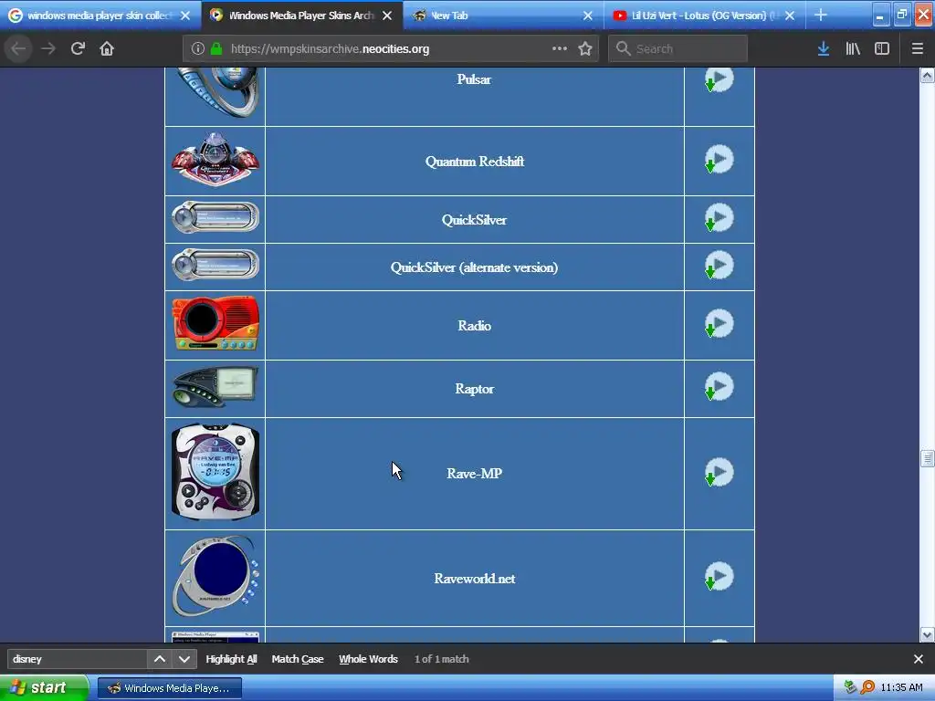Open the library menu
Image resolution: width=935 pixels, height=701 pixels.
[x=853, y=49]
